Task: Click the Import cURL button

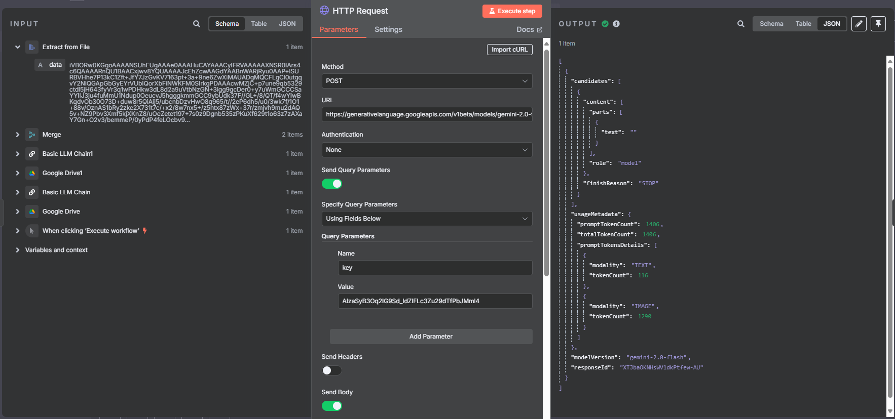Action: coord(509,50)
